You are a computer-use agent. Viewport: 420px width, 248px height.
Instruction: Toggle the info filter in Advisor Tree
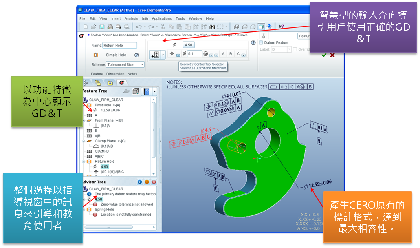(139, 182)
